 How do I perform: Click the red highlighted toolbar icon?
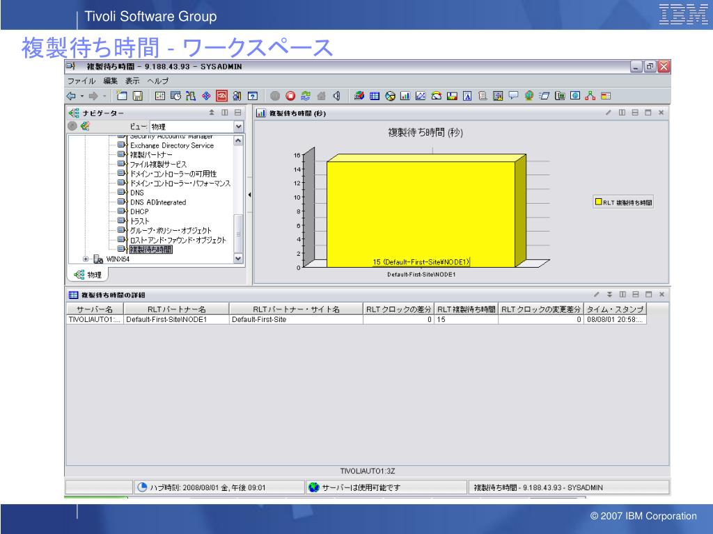point(222,96)
